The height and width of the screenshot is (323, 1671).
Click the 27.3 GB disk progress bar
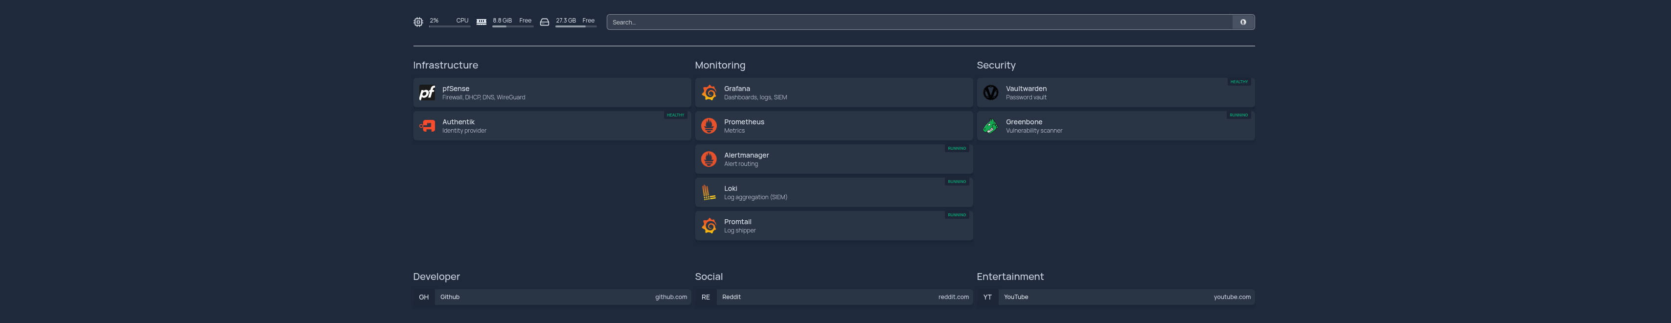click(x=576, y=26)
